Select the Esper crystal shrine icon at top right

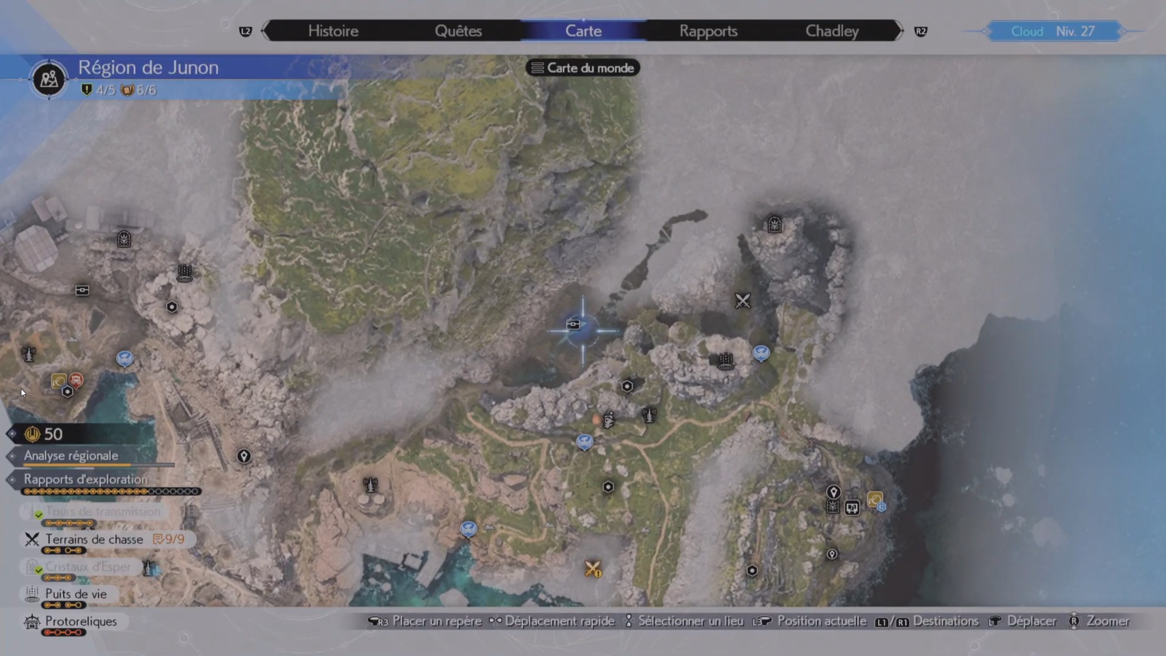click(x=774, y=224)
